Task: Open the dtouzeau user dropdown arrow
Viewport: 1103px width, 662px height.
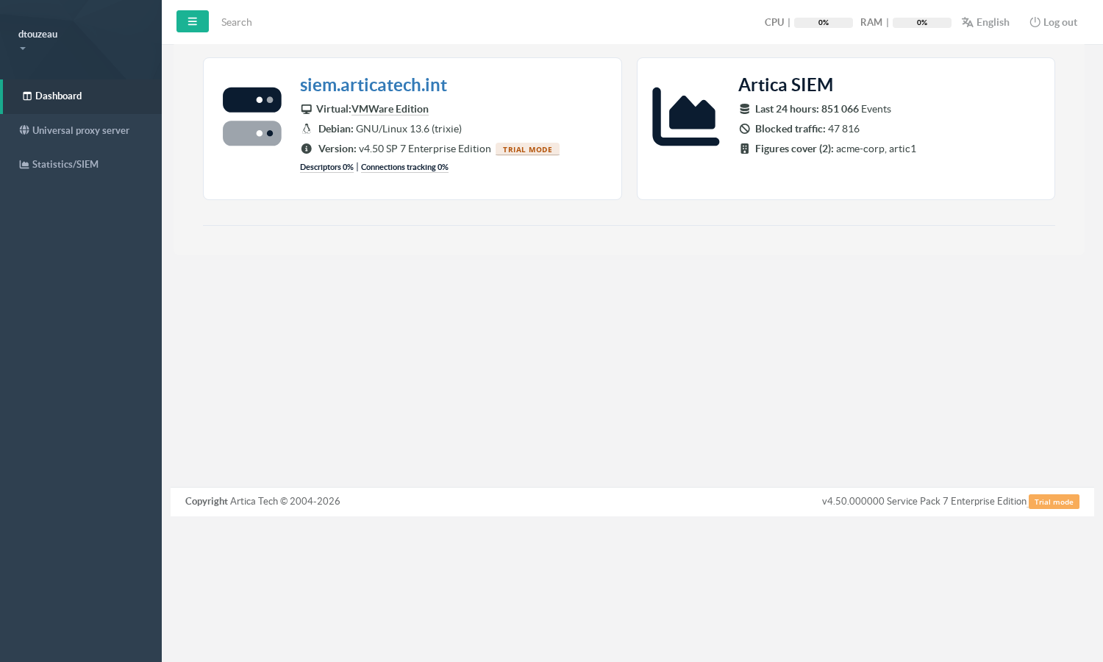Action: click(x=23, y=49)
